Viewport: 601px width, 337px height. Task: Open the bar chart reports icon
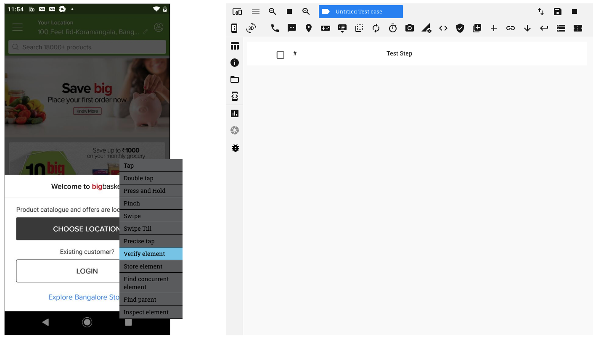tap(235, 113)
